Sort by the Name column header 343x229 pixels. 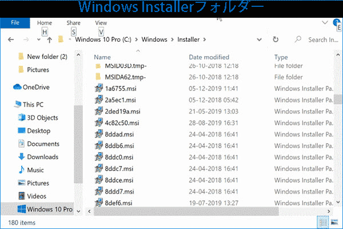pos(102,57)
